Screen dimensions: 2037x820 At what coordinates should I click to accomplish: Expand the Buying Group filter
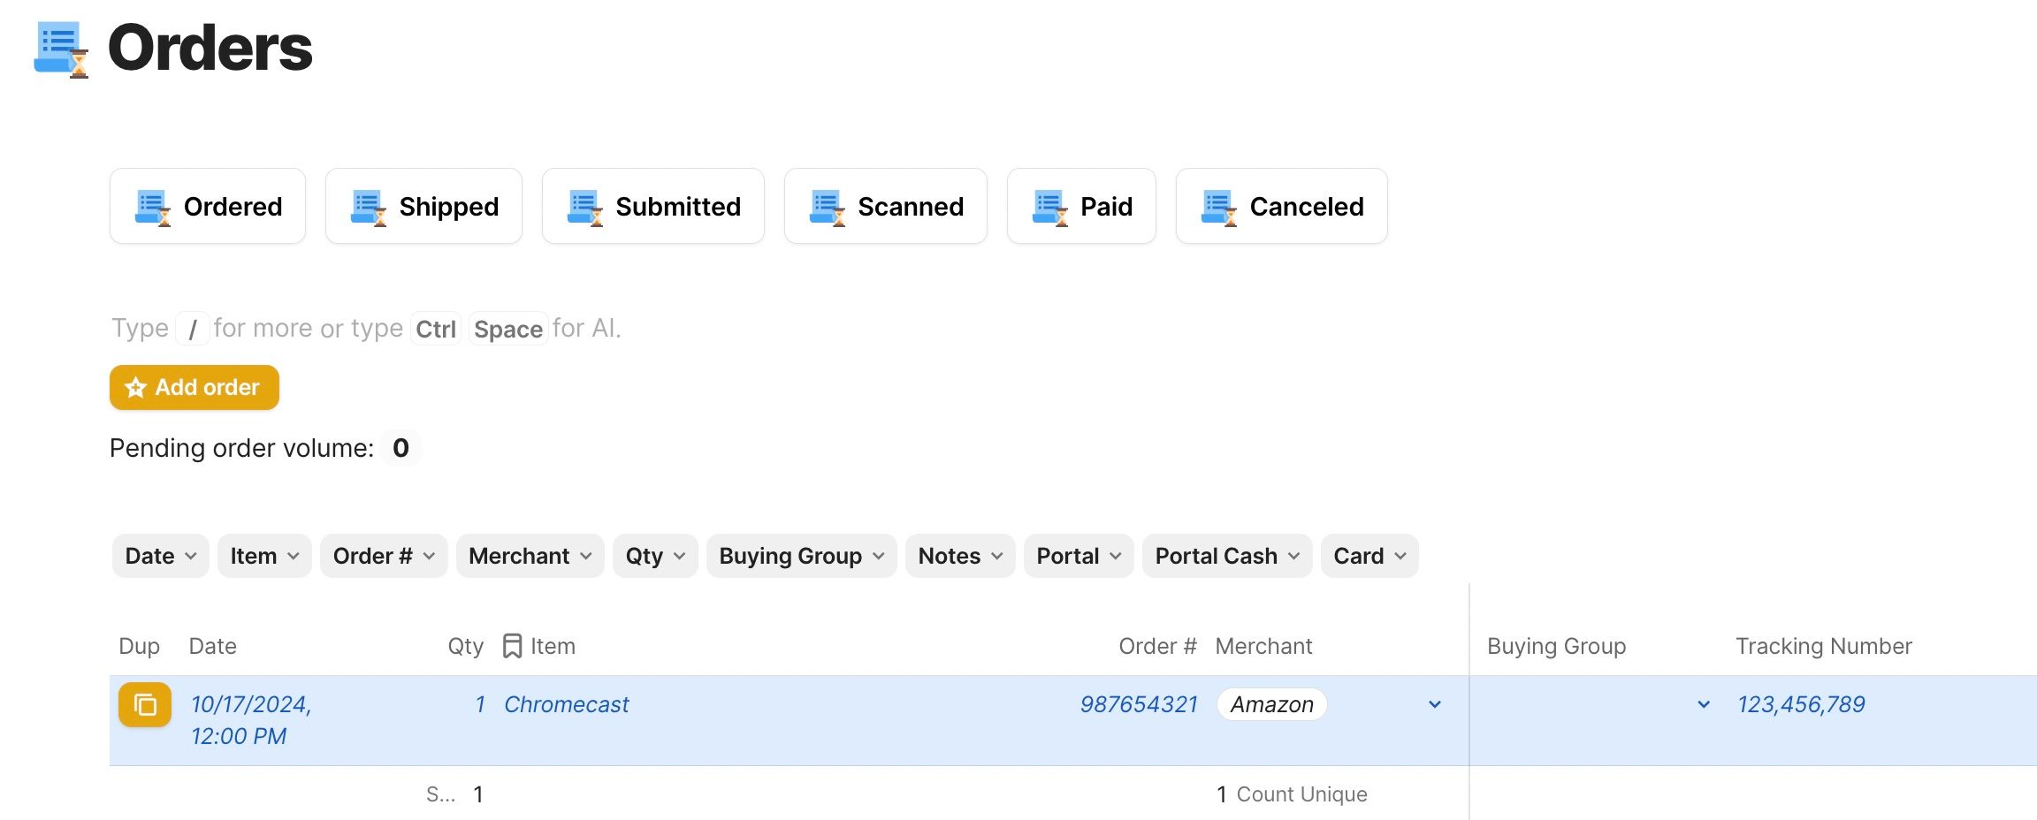click(802, 556)
